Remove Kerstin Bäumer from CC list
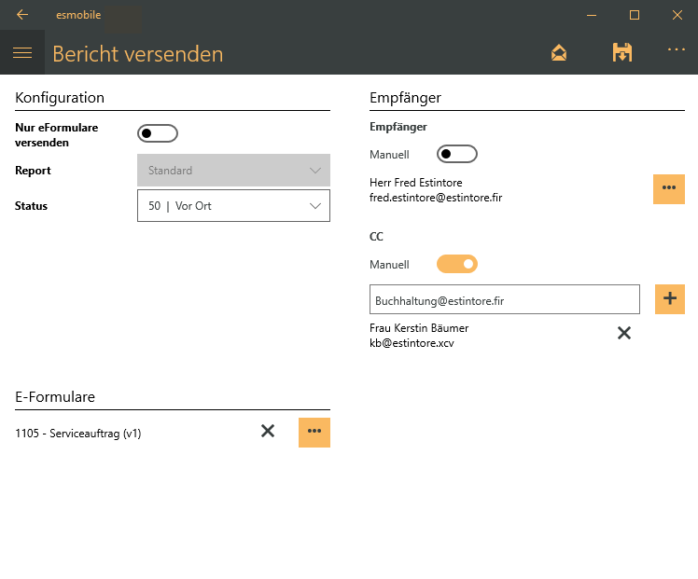Viewport: 698px width, 579px height. tap(624, 333)
